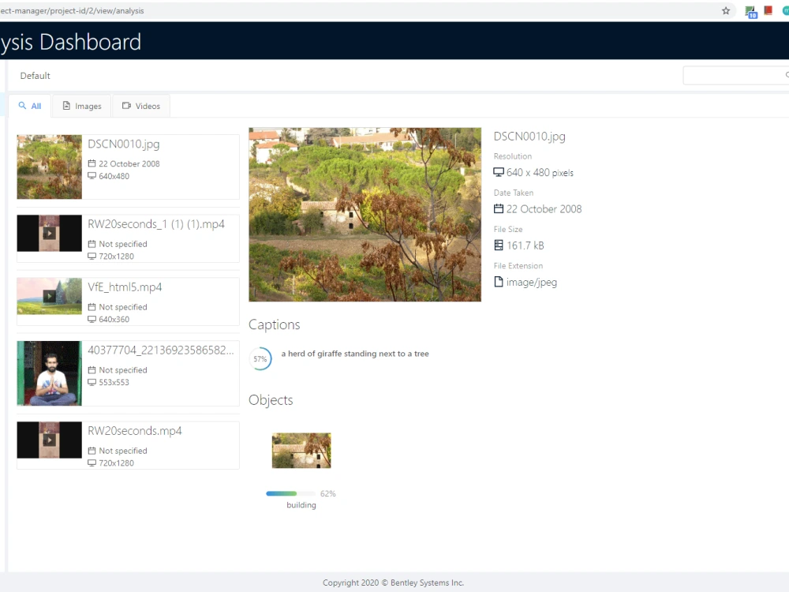The image size is (789, 592).
Task: Click the file size icon beside 161.7 kB
Action: pos(499,245)
